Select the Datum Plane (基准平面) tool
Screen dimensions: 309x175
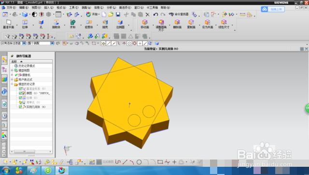9,24
